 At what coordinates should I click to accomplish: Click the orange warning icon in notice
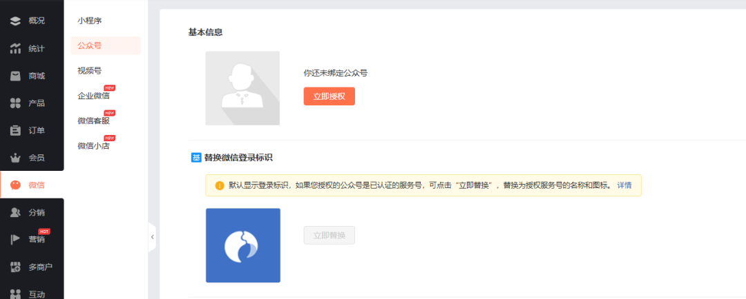220,185
